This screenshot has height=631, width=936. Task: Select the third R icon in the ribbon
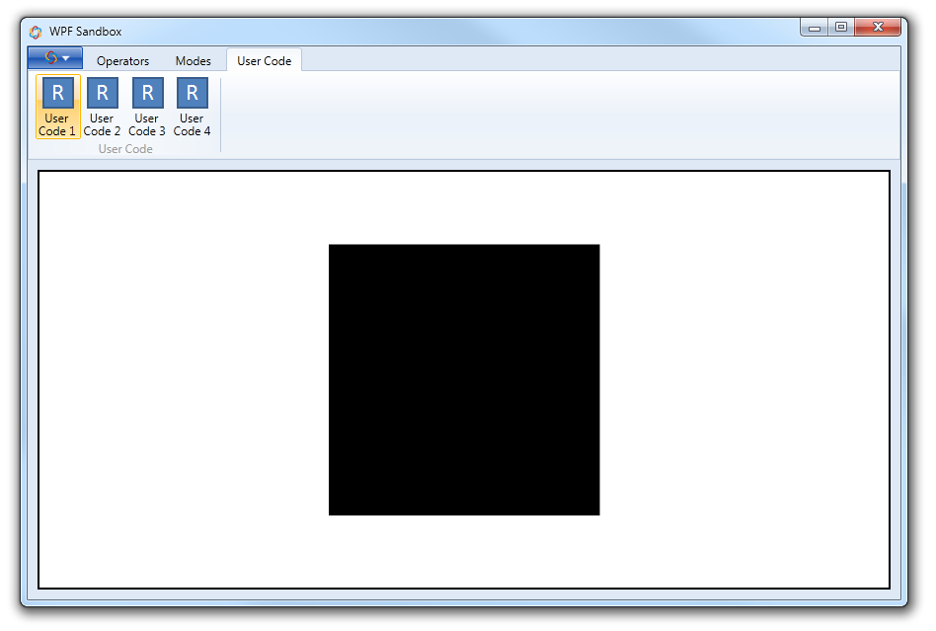click(x=146, y=91)
